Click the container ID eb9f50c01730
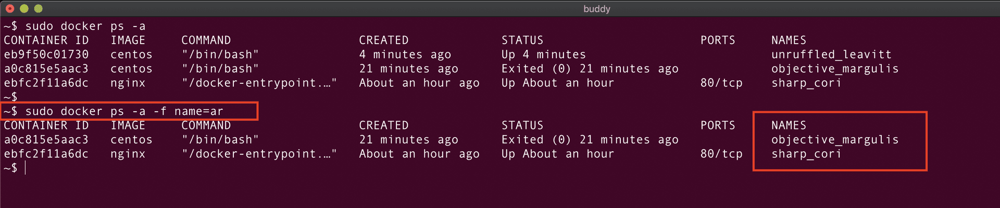Viewport: 1000px width, 208px height. click(46, 55)
